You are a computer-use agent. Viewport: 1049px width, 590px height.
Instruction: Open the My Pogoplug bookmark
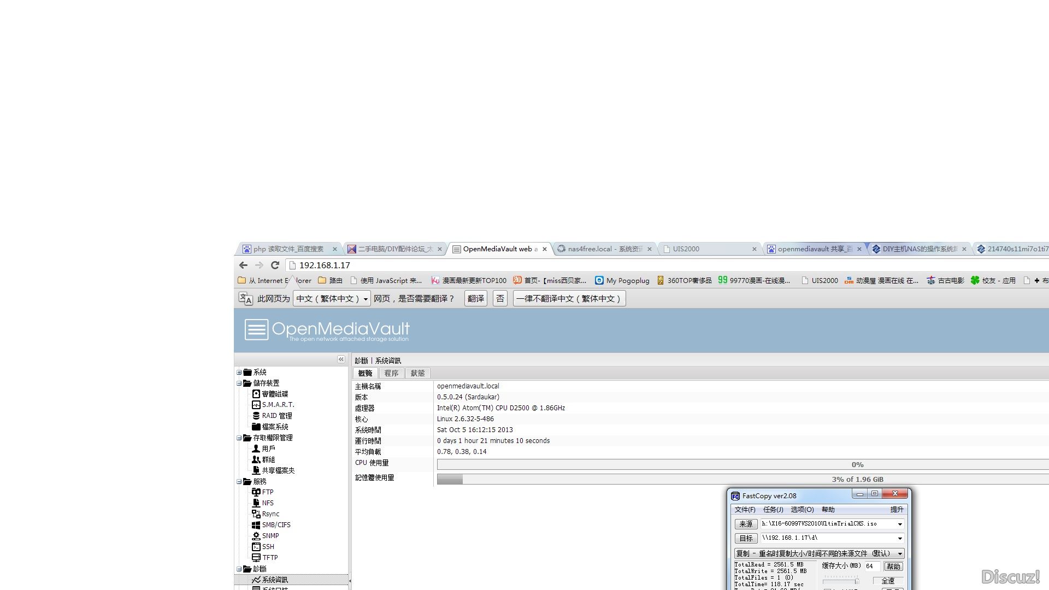622,280
